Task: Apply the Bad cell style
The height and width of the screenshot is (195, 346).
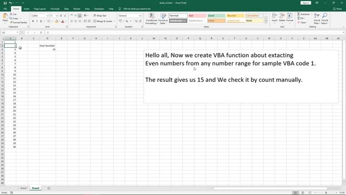Action: [197, 16]
